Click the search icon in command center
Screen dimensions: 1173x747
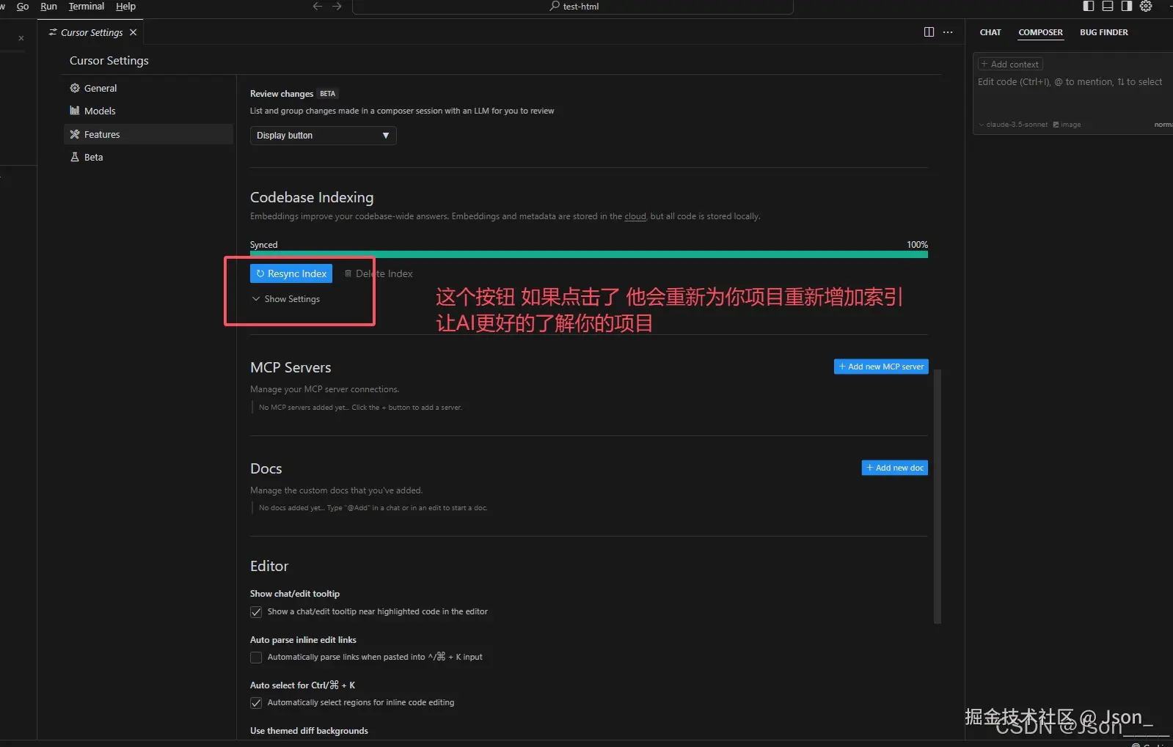555,6
